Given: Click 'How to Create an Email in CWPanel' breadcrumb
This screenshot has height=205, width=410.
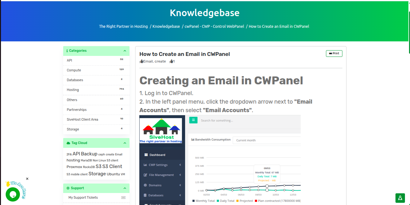Looking at the screenshot, I should (279, 27).
